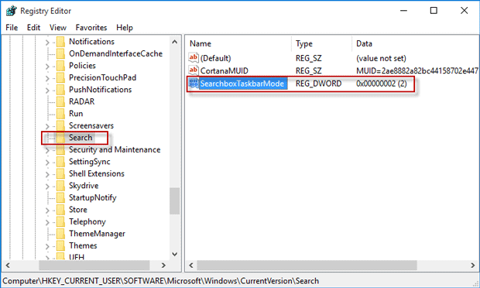This screenshot has height=288, width=480.
Task: Click the REG_DWORD type cell
Action: pyautogui.click(x=319, y=84)
